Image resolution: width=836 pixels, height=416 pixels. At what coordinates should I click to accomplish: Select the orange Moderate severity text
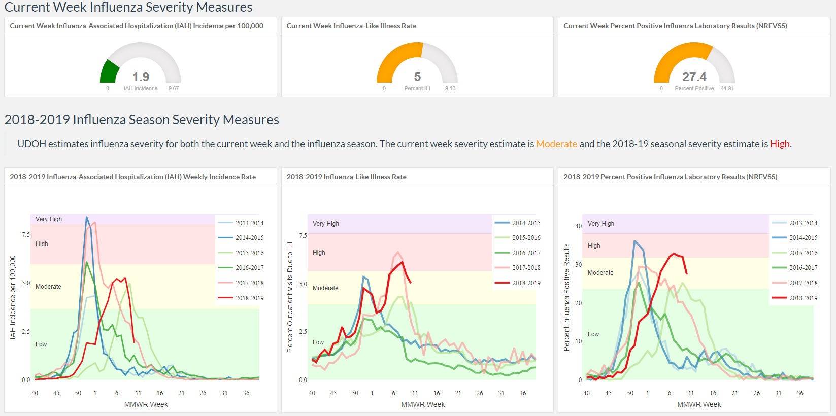coord(556,144)
